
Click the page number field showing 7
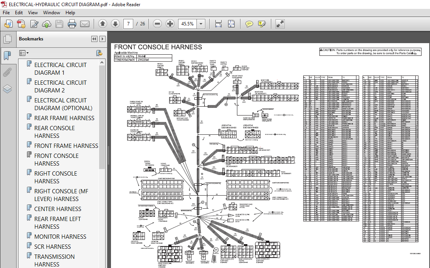(128, 24)
